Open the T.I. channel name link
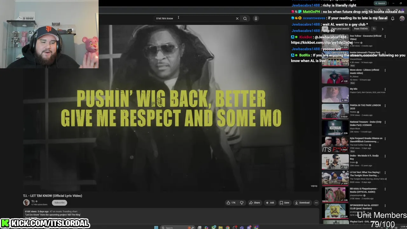The width and height of the screenshot is (407, 229). (x=33, y=201)
